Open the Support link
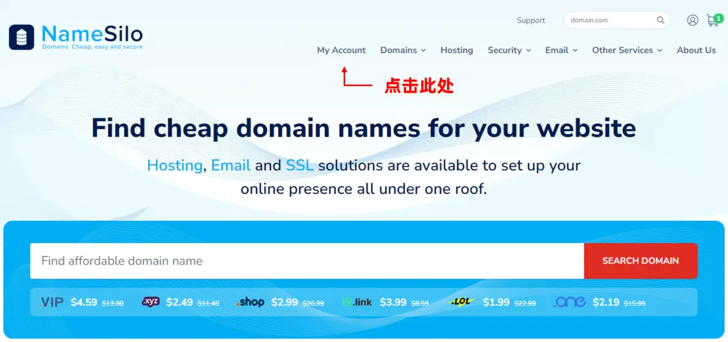728x342 pixels. tap(531, 20)
